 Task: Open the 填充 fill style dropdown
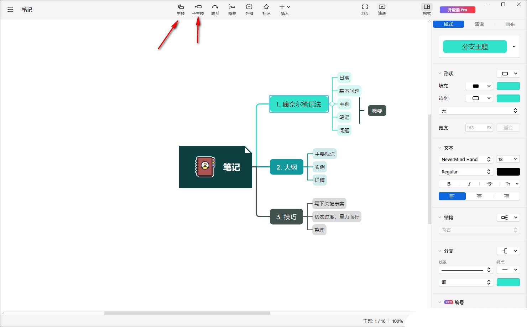click(x=479, y=86)
